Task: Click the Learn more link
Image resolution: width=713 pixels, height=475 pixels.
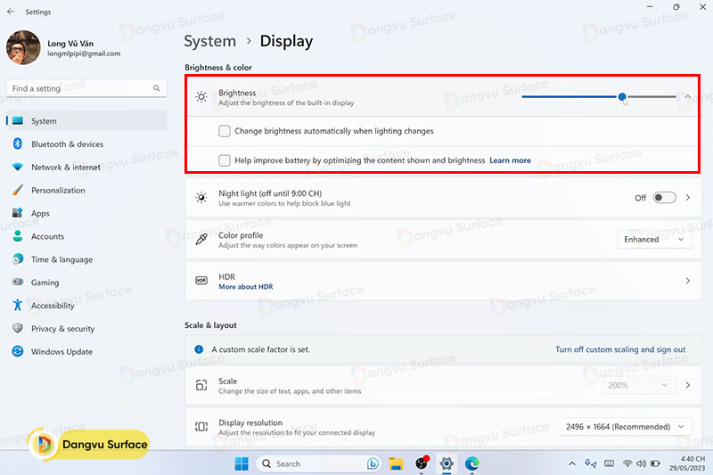Action: click(510, 160)
